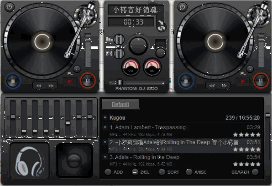Screen dimensions: 272x186
Task: Click the right deck red play button
Action: 243,81
